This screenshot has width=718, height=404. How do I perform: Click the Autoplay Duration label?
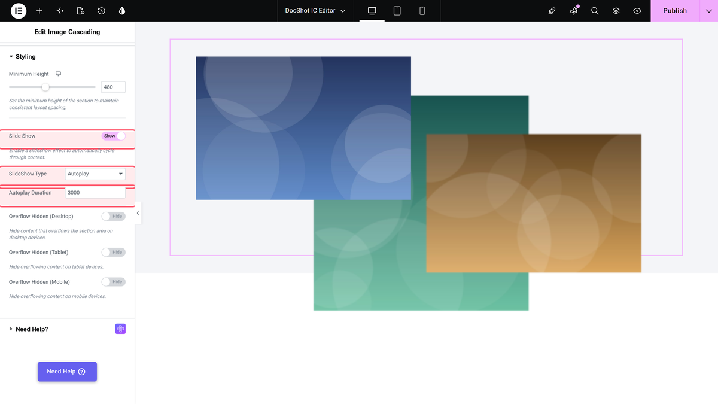point(31,193)
